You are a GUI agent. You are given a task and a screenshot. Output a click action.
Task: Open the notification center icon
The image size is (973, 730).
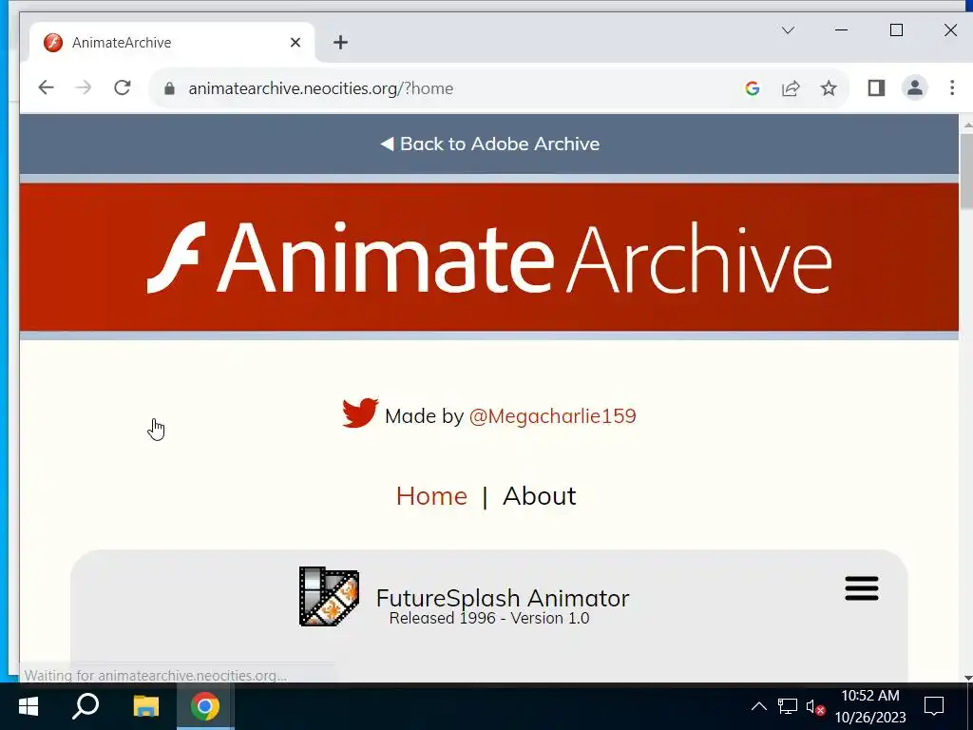[x=934, y=706]
